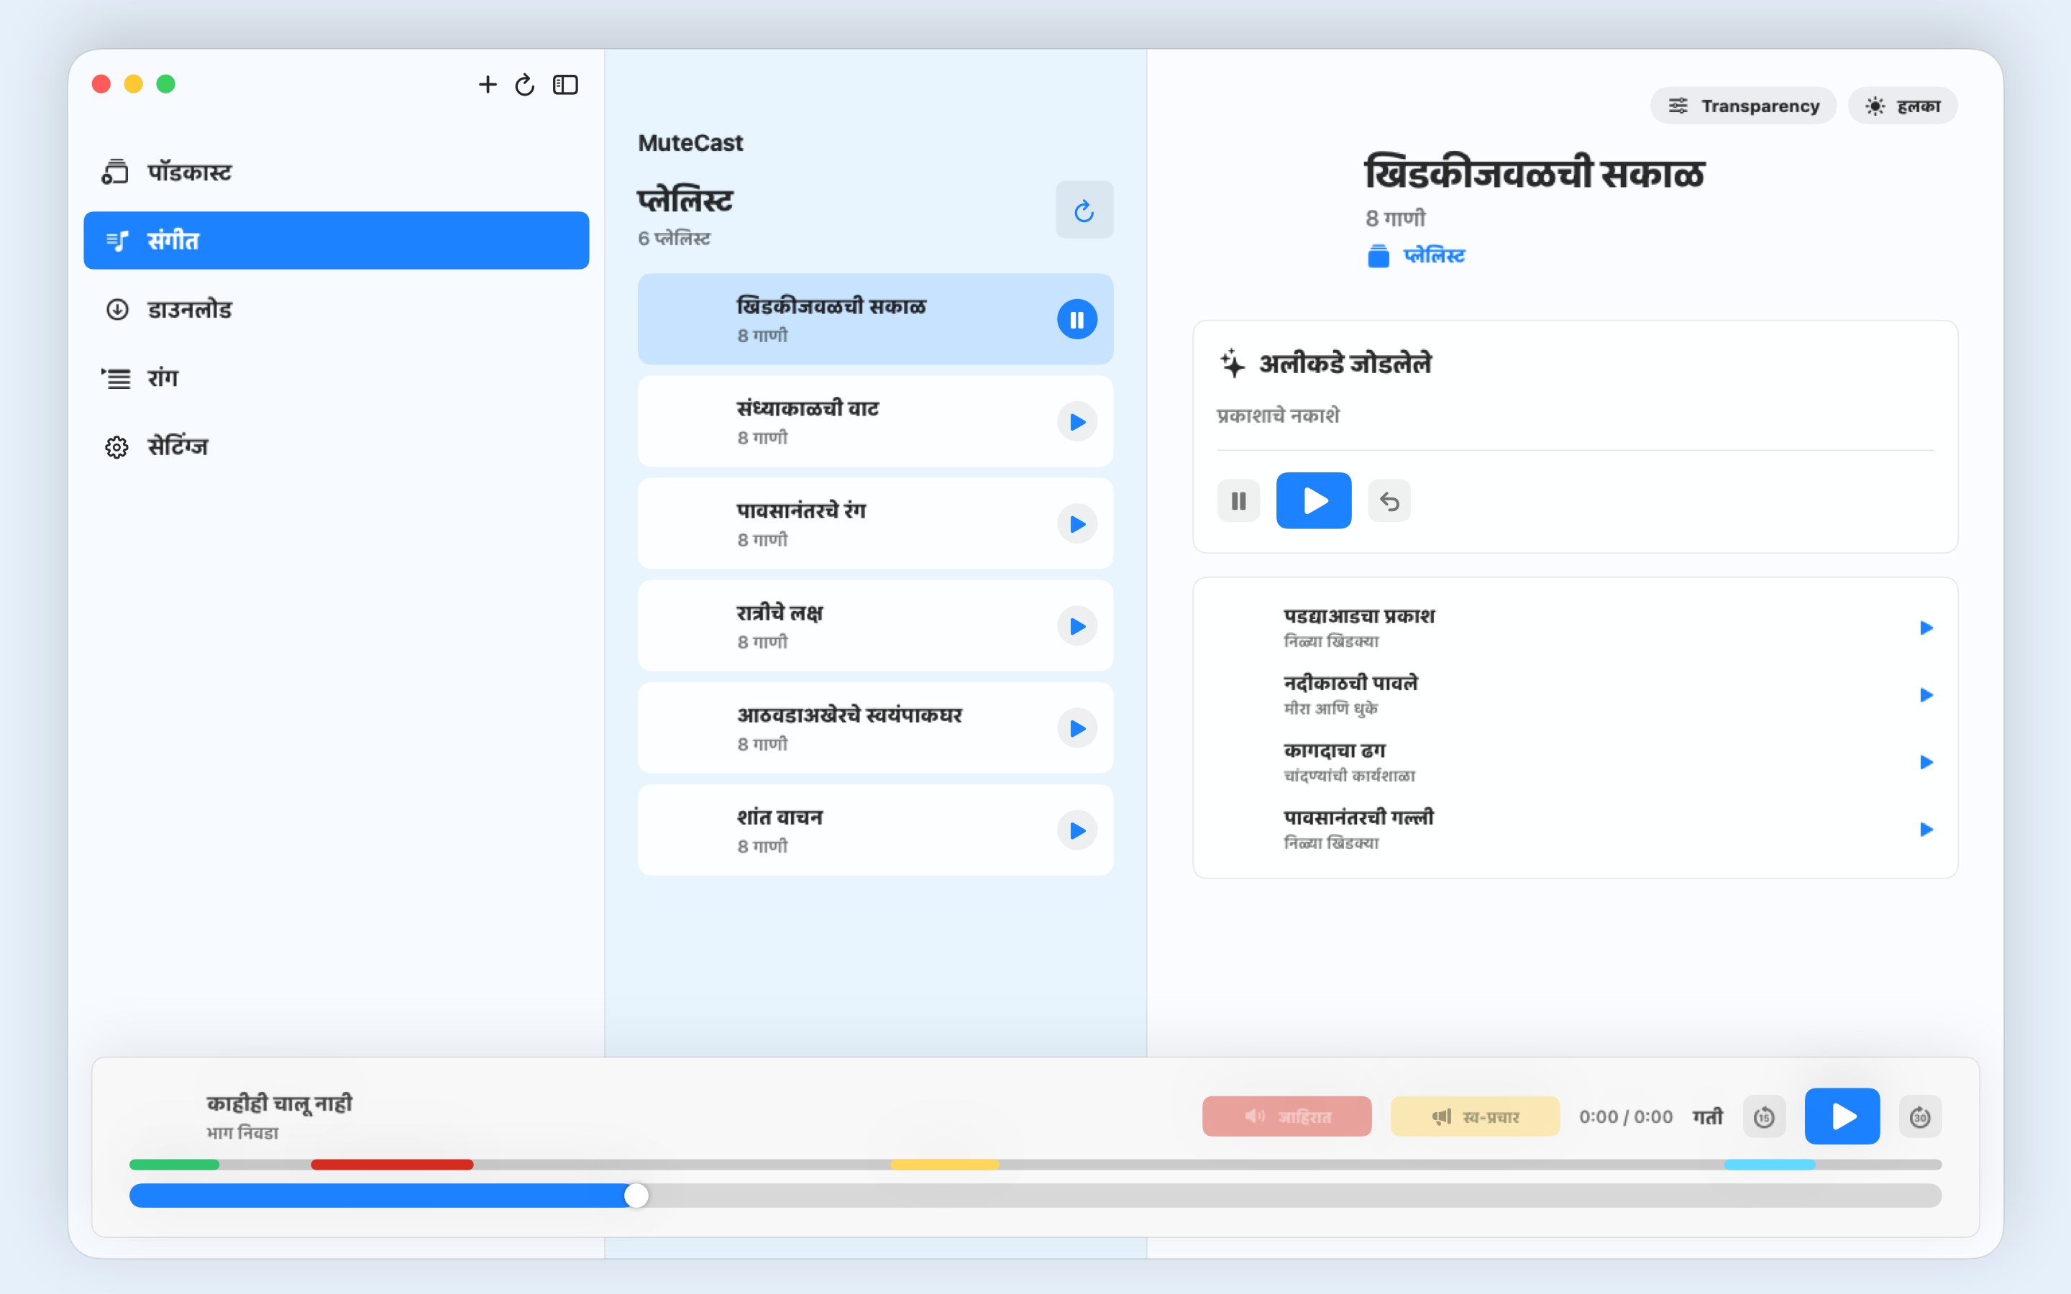The image size is (2071, 1294).
Task: Click the red segment on the timeline
Action: (392, 1165)
